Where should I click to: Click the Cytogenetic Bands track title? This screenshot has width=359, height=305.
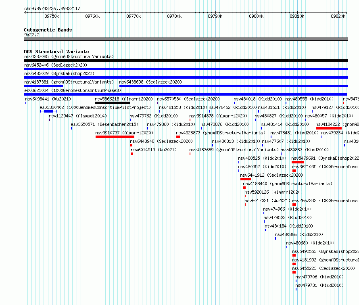pos(48,30)
